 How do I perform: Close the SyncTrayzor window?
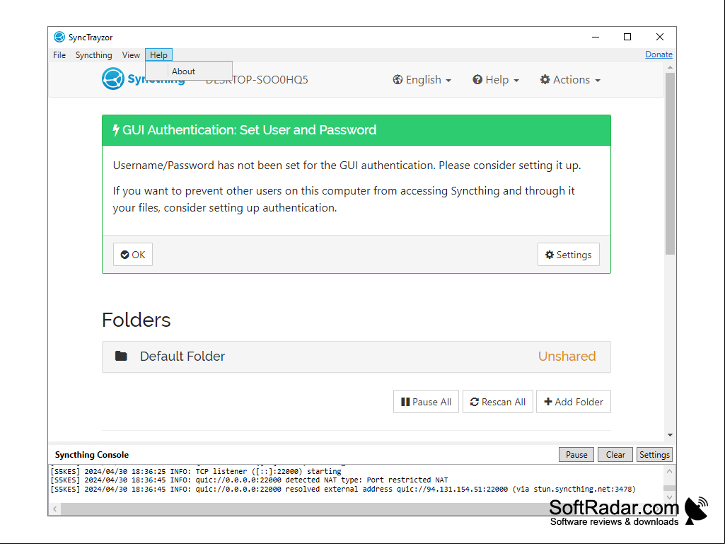point(660,37)
